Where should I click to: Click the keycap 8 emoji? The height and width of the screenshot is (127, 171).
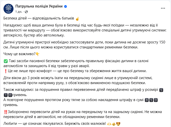pyautogui.click(x=147, y=100)
